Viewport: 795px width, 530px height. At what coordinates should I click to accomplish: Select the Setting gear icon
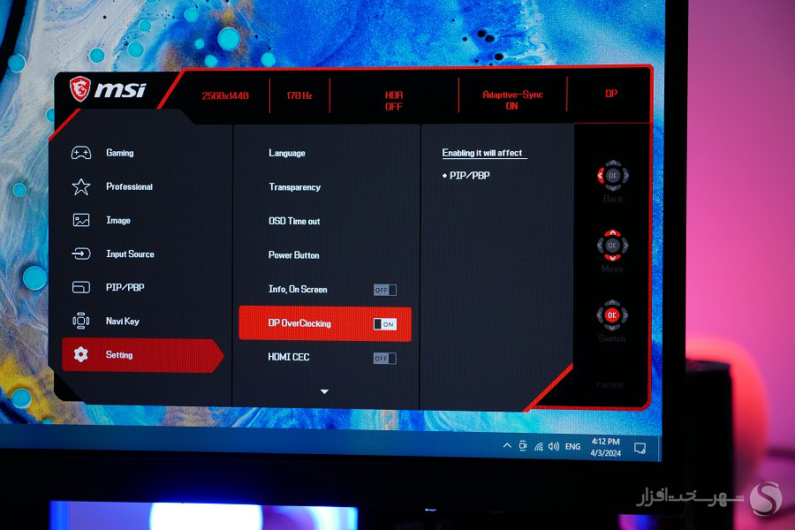coord(79,354)
